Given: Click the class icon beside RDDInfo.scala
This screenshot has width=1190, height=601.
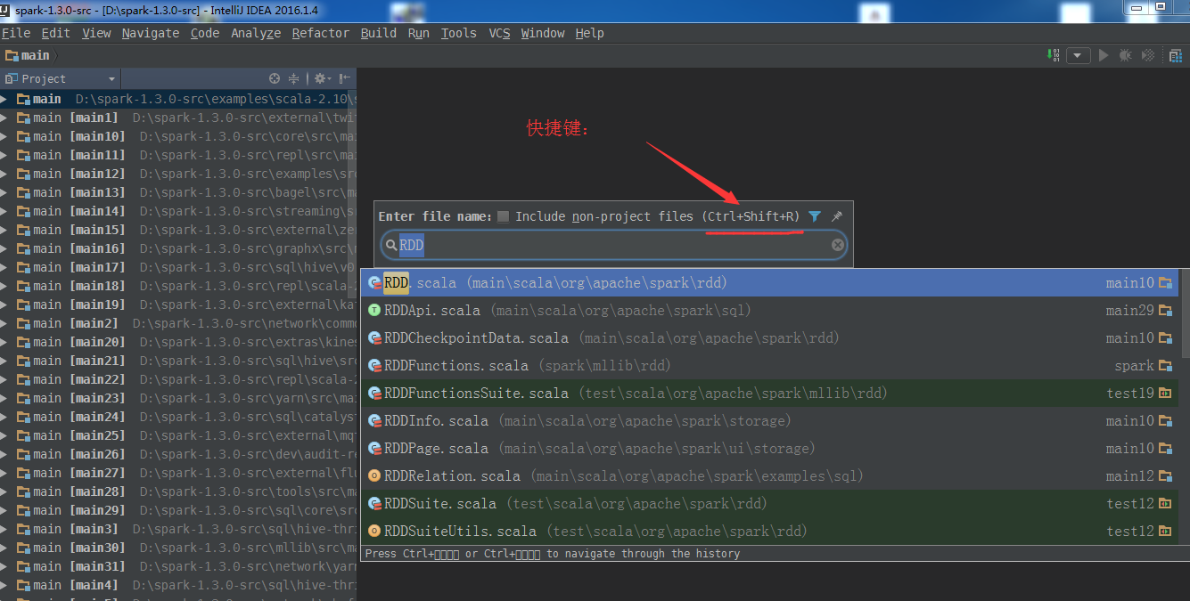Looking at the screenshot, I should point(374,421).
